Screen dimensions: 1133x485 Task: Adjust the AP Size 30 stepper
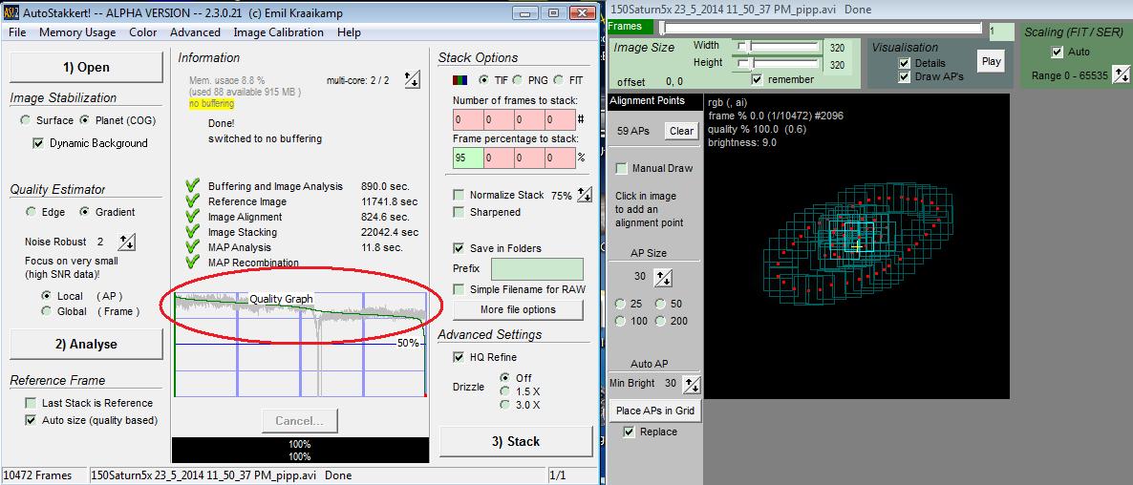pyautogui.click(x=663, y=277)
